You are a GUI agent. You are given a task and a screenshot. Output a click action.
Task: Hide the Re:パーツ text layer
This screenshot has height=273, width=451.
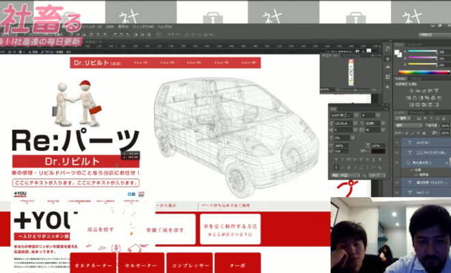397,193
